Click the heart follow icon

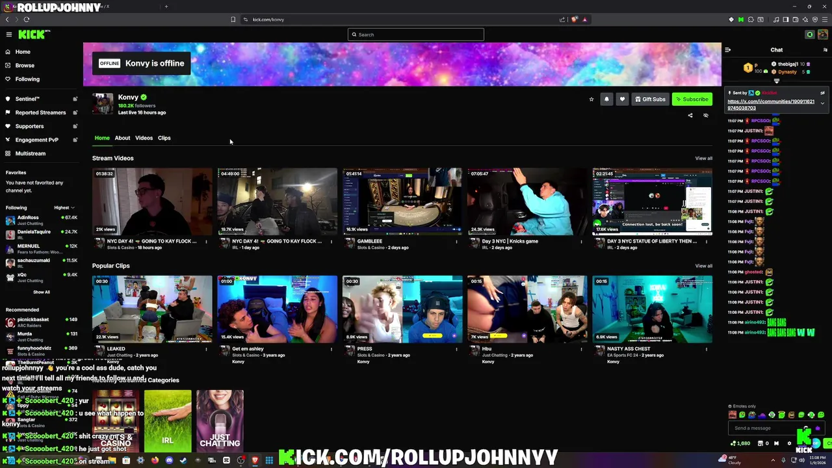622,99
